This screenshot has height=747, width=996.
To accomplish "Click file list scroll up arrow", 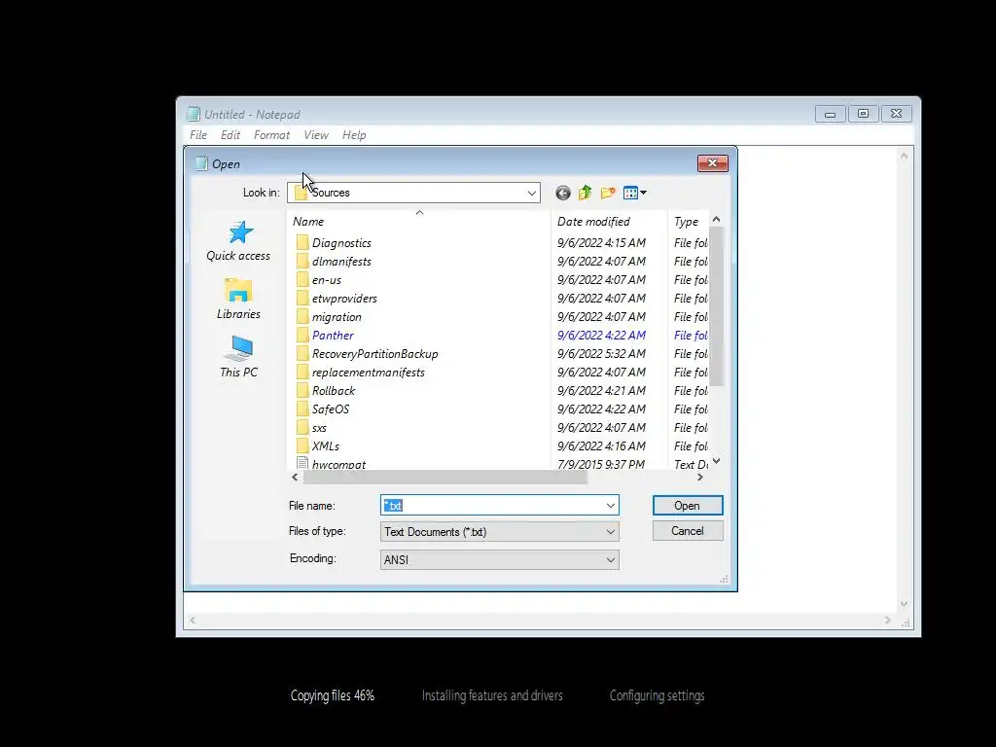I will [717, 220].
